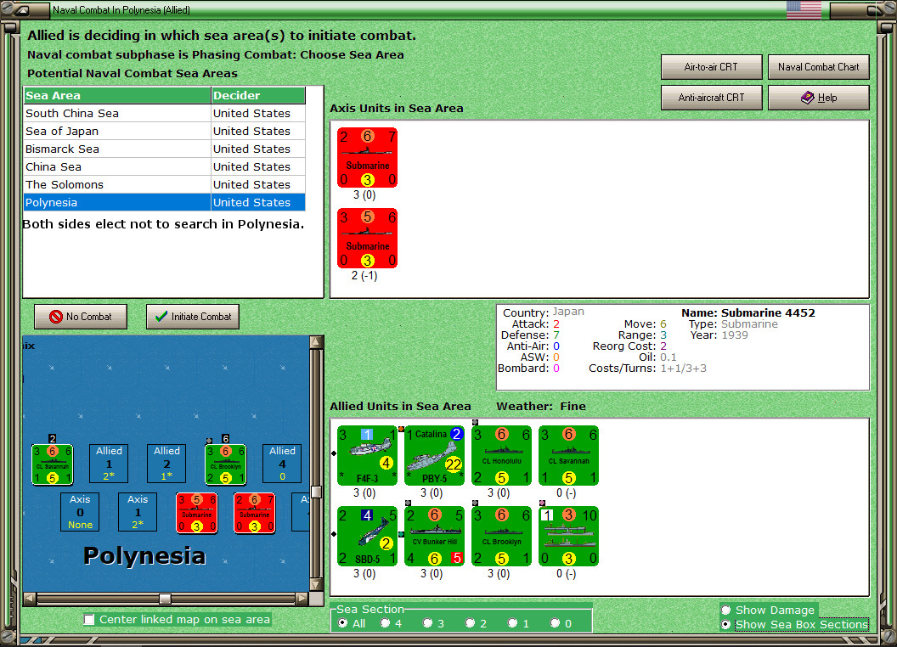Viewport: 897px width, 647px height.
Task: Select the Axis Submarine unit with defense 7
Action: (x=367, y=158)
